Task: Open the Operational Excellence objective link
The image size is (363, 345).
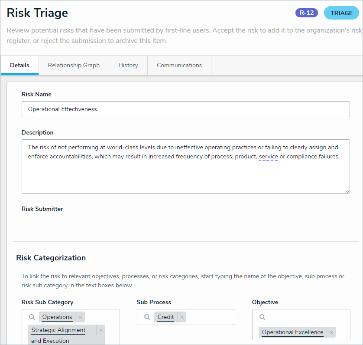Action: (292, 332)
